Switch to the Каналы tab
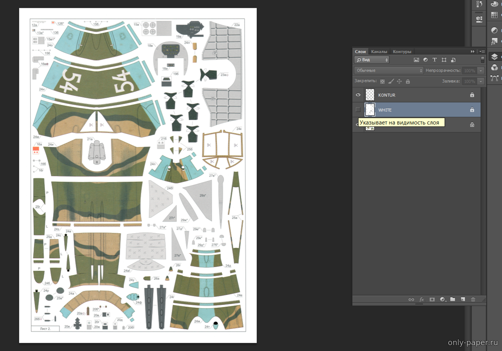 click(x=379, y=52)
